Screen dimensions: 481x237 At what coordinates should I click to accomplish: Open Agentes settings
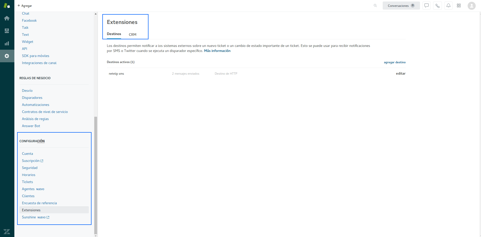[28, 189]
